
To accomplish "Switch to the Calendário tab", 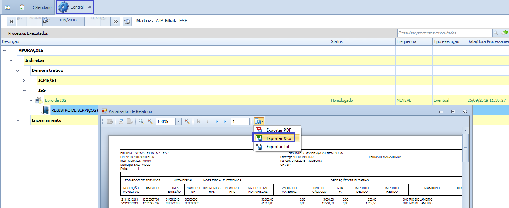I will (42, 7).
